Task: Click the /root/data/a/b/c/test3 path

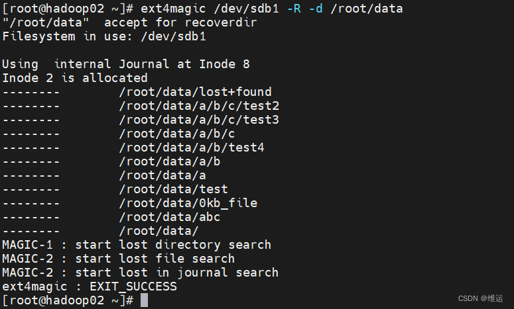Action: 199,120
